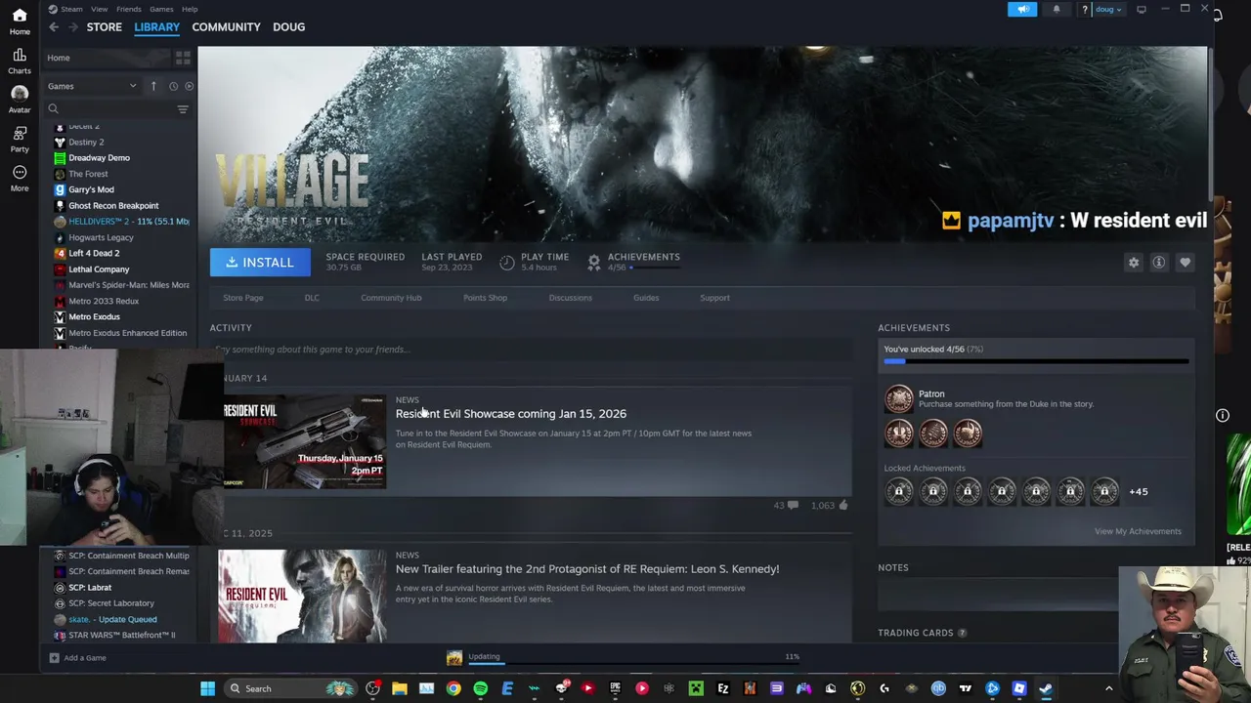This screenshot has width=1251, height=703.
Task: Expand the plus 45 locked achievements
Action: point(1139,491)
